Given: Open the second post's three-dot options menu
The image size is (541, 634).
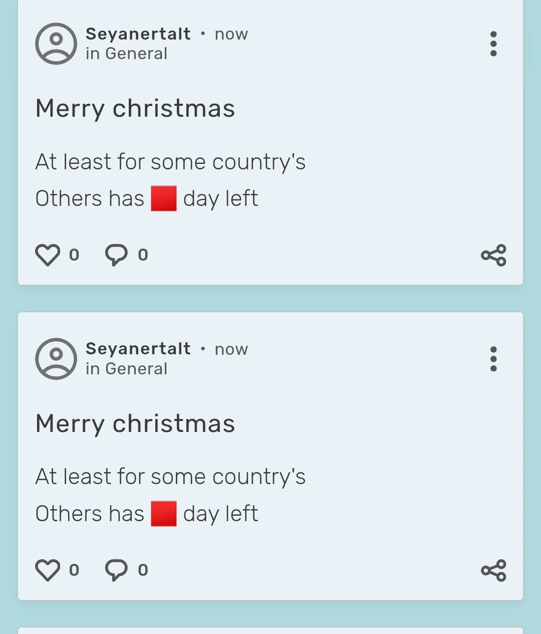Looking at the screenshot, I should [x=493, y=359].
